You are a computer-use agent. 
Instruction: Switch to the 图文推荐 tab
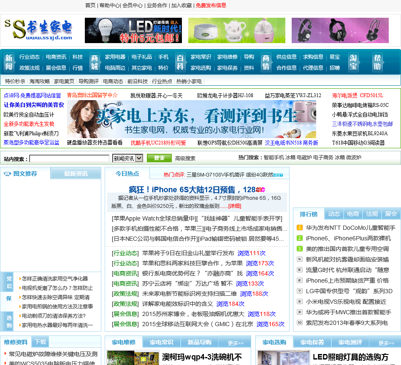coord(25,174)
